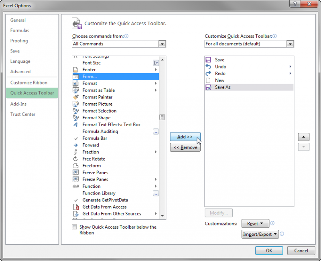The image size is (321, 261).
Task: Open the Import/Export dropdown
Action: coord(260,234)
